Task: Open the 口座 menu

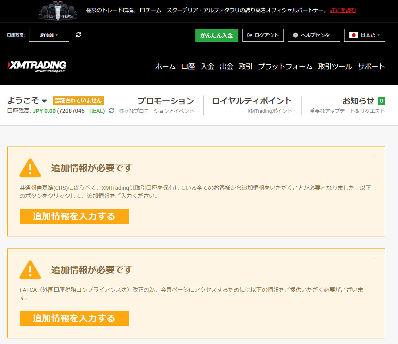Action: click(188, 66)
